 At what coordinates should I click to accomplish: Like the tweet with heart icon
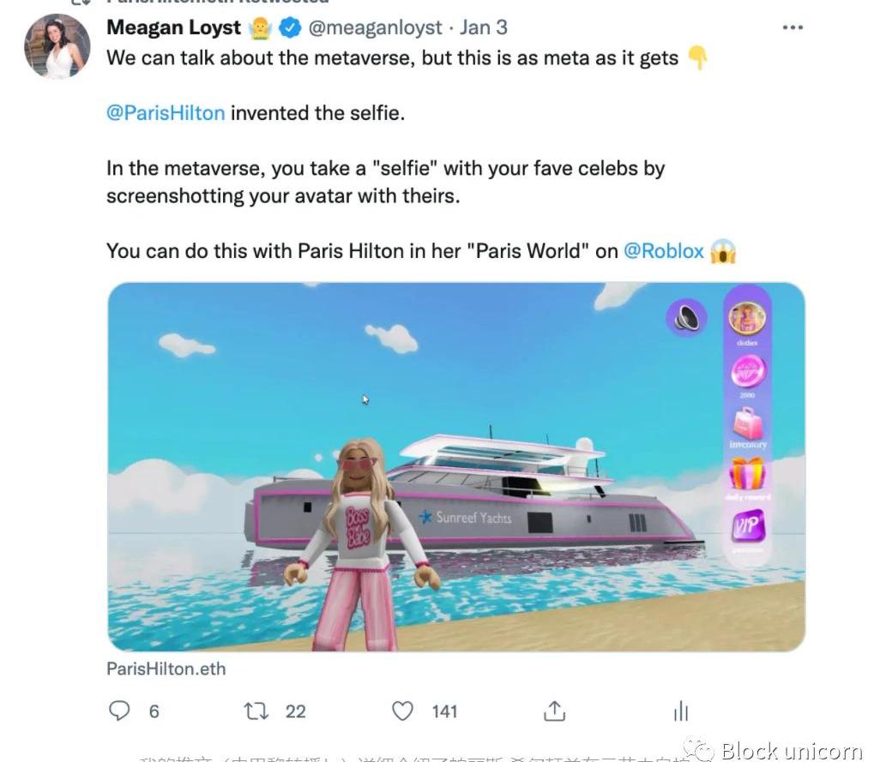402,711
